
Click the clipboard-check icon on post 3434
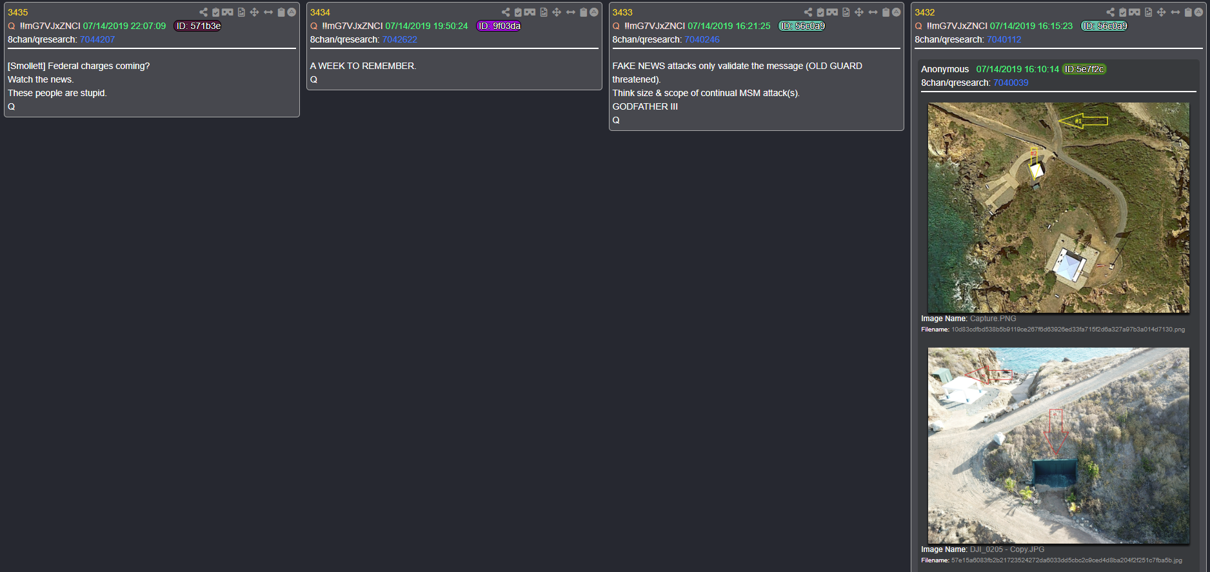518,12
